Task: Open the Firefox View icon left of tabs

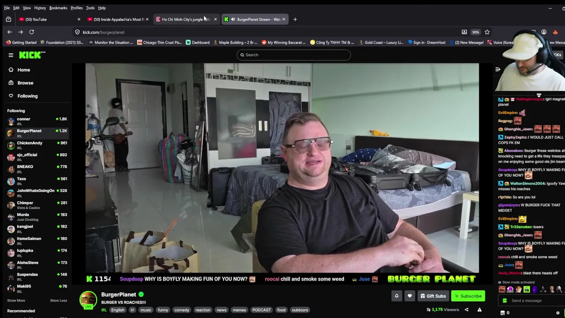Action: (x=8, y=19)
